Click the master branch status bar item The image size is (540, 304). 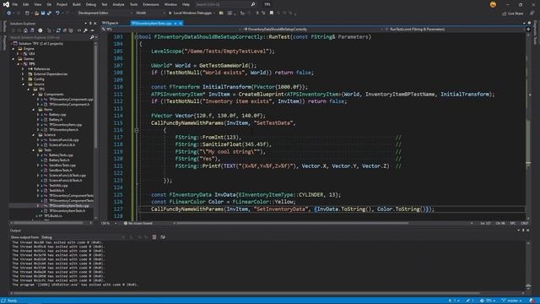[511, 301]
